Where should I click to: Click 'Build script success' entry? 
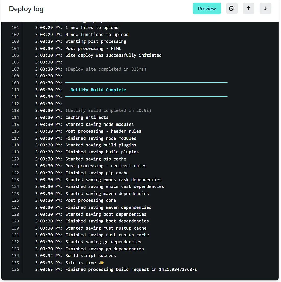tap(91, 255)
